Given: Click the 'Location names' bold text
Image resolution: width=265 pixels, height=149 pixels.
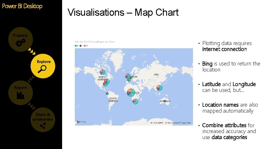Looking at the screenshot, I should tap(220, 105).
